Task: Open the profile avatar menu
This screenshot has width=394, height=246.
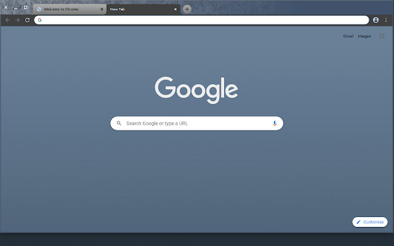Action: click(x=376, y=20)
